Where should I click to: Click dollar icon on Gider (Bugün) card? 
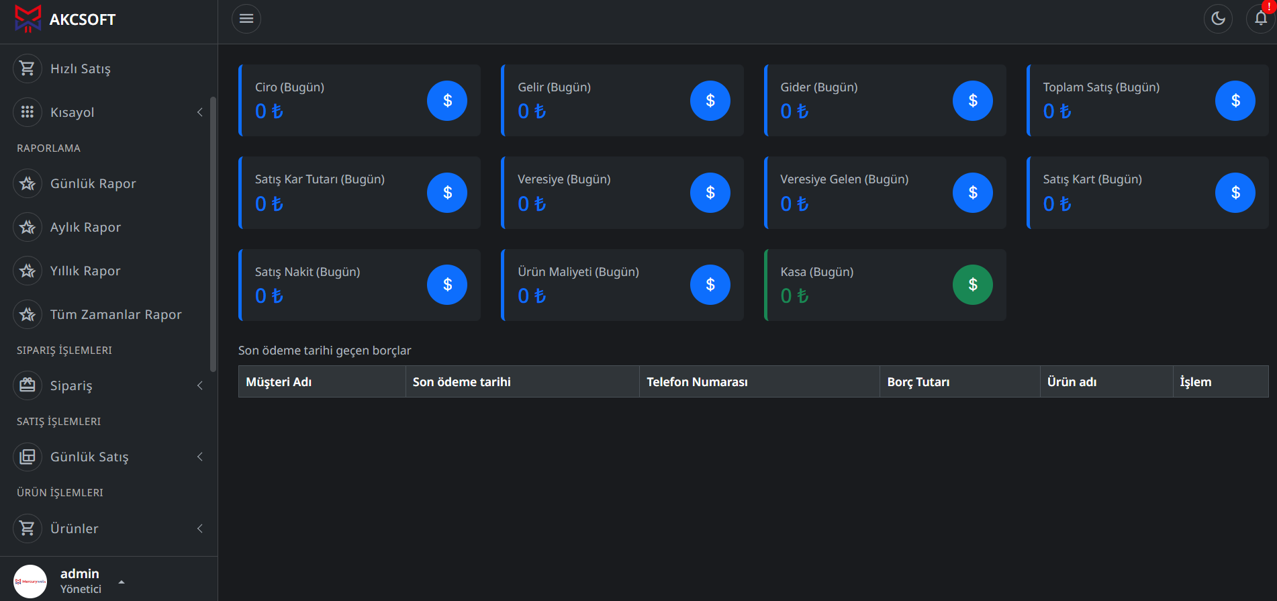tap(973, 101)
